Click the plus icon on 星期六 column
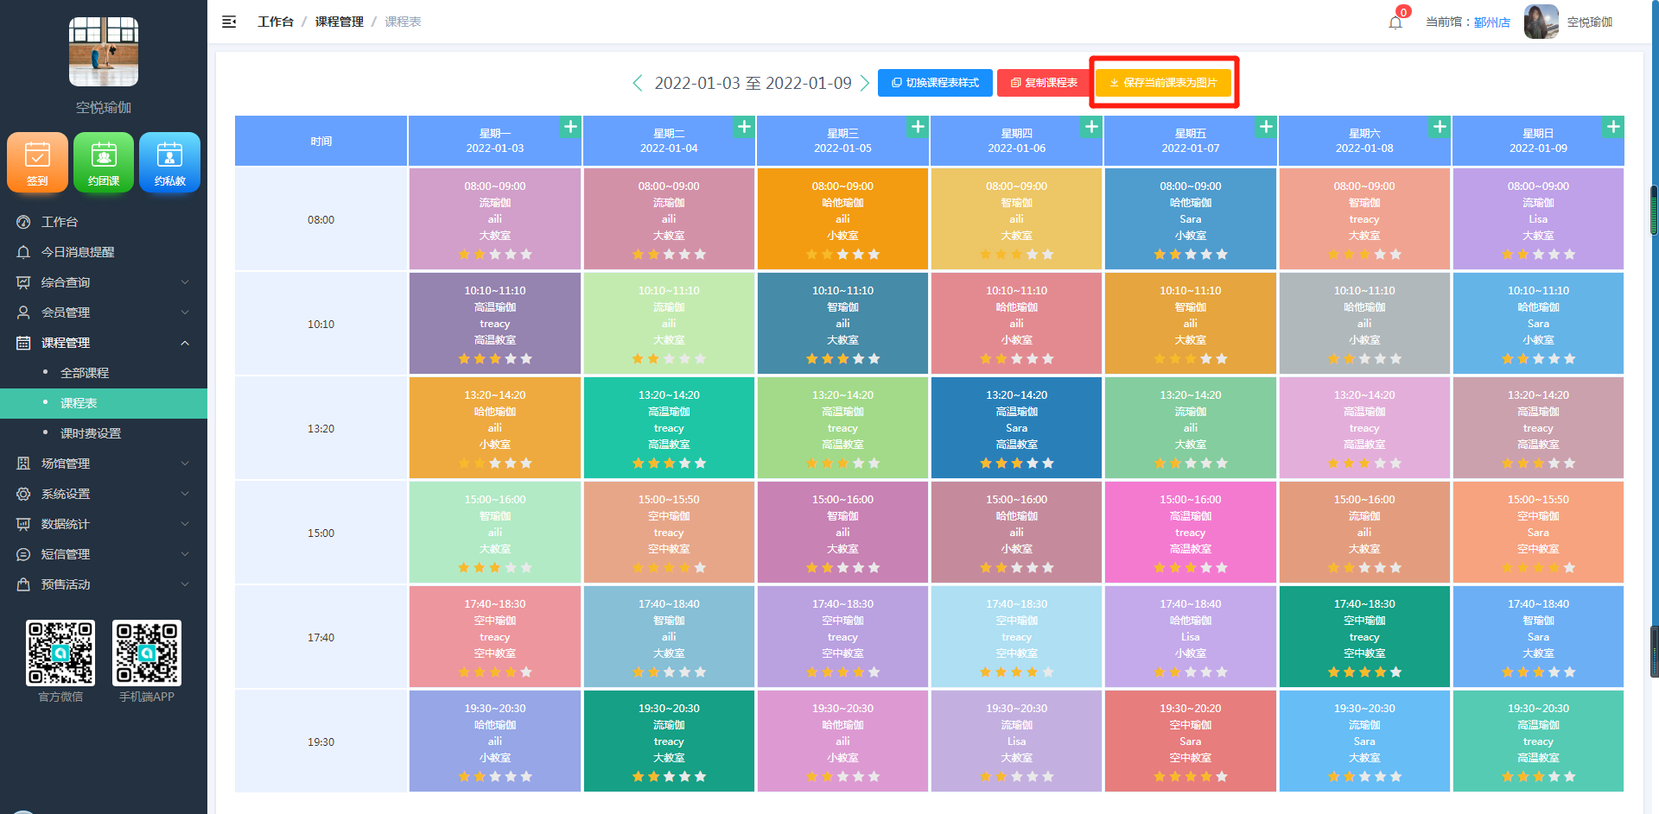1659x814 pixels. pos(1440,127)
